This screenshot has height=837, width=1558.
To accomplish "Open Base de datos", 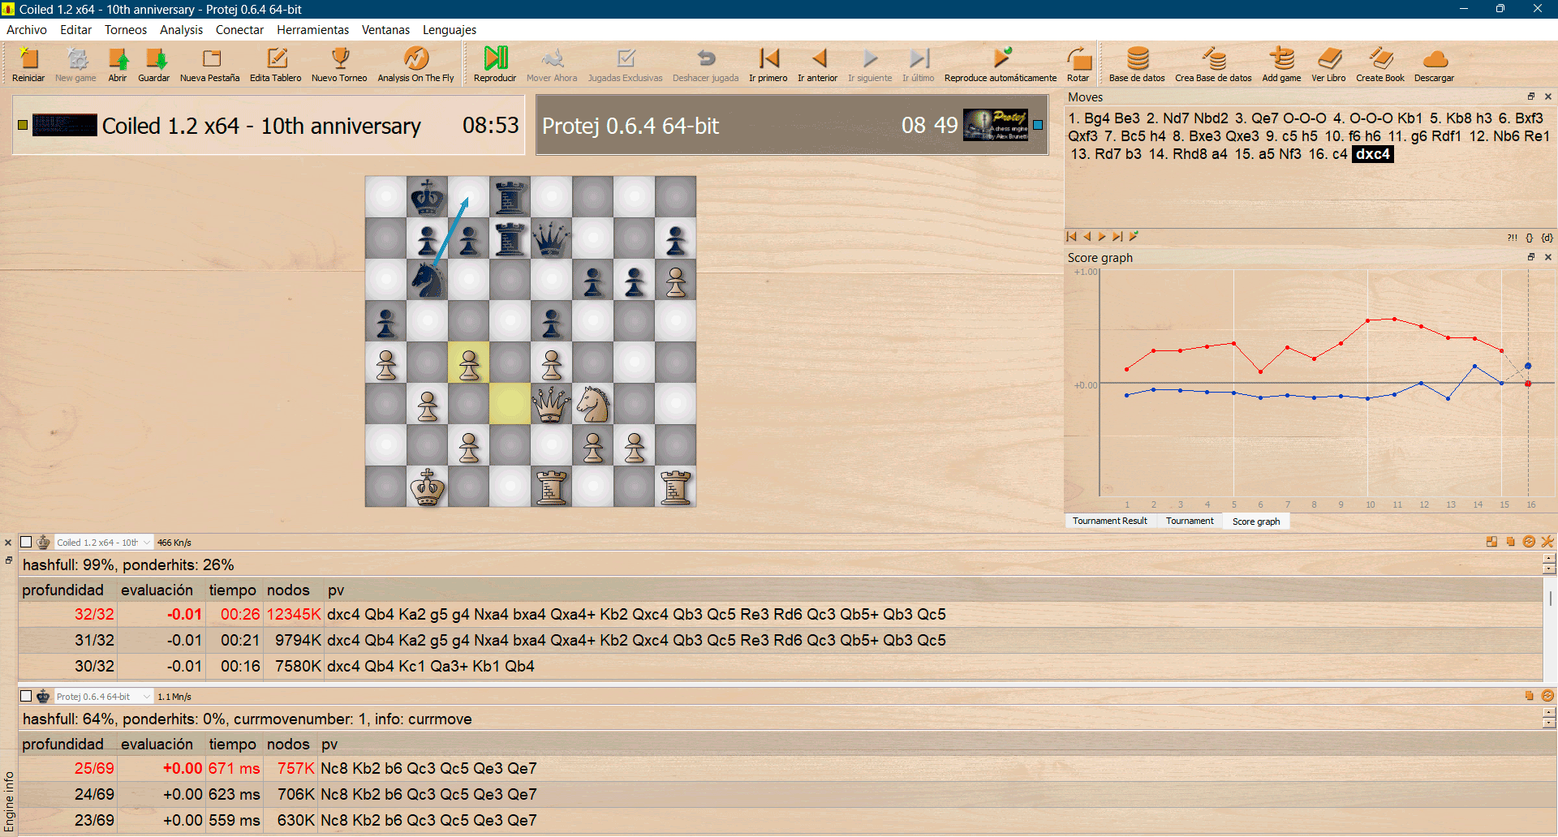I will [1137, 64].
